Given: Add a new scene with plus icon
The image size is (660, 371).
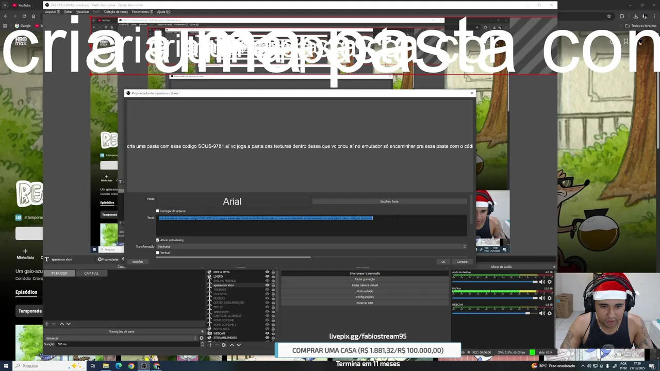Looking at the screenshot, I should pos(47,324).
